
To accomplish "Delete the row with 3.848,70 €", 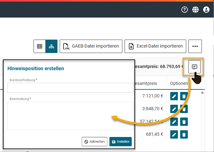I will [184, 109].
